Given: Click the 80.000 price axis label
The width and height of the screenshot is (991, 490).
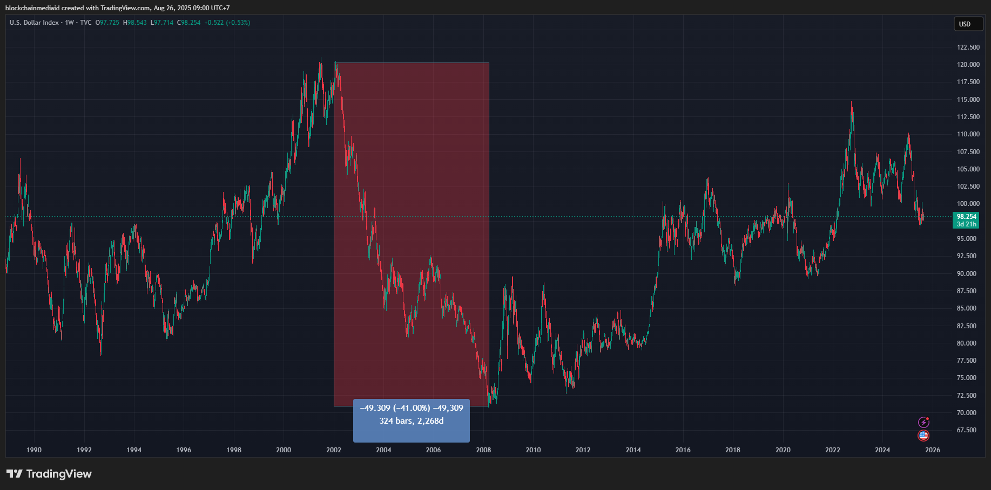Looking at the screenshot, I should tap(968, 343).
